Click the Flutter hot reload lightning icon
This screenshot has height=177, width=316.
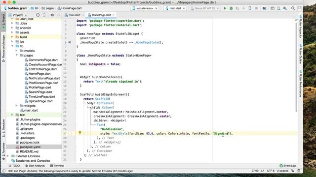(243, 8)
